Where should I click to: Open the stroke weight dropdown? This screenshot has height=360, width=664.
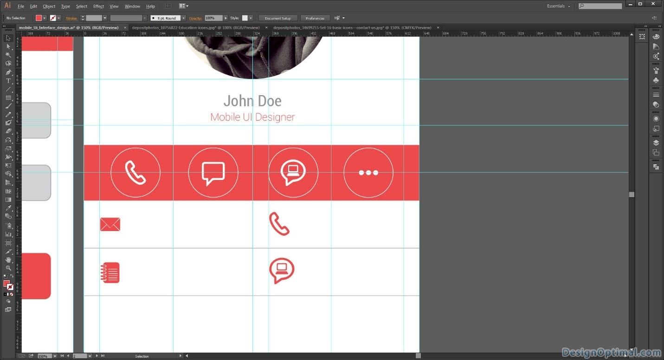point(105,18)
